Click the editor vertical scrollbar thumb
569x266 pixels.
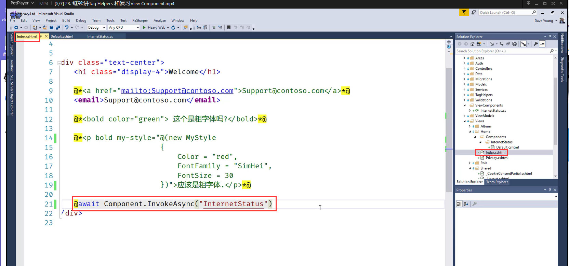click(449, 130)
